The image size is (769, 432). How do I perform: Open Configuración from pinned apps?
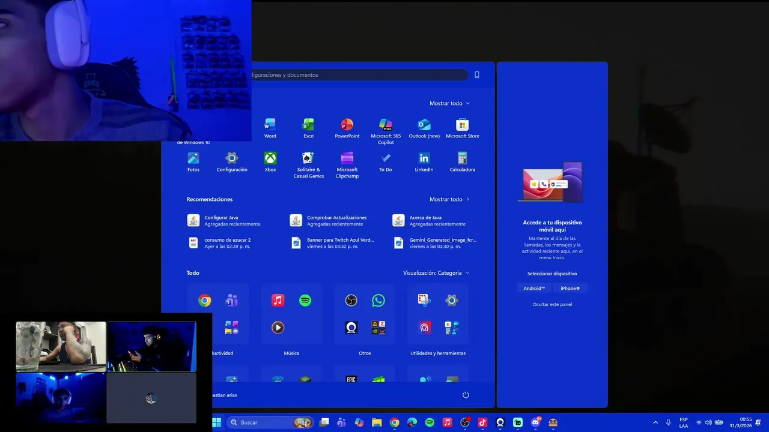click(232, 162)
